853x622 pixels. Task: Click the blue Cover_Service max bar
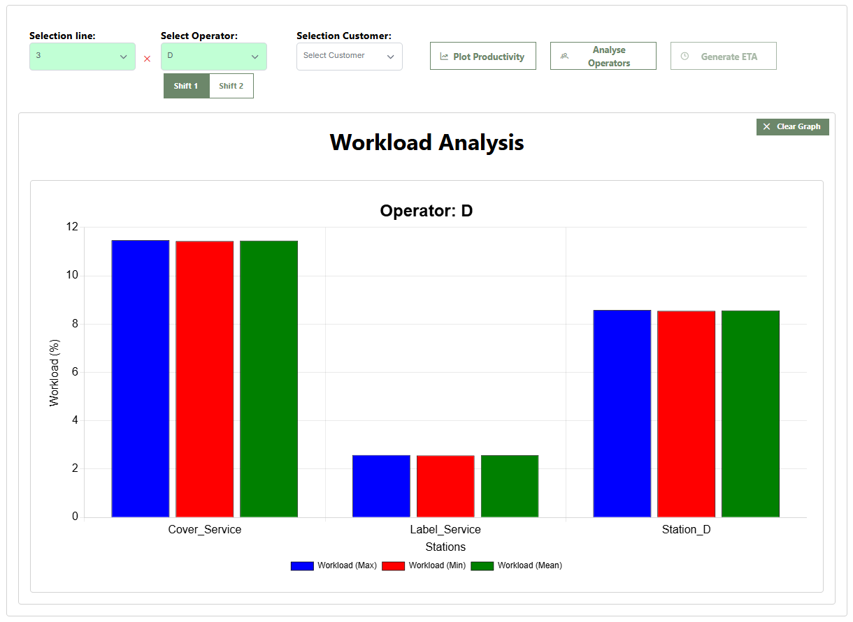pyautogui.click(x=141, y=379)
